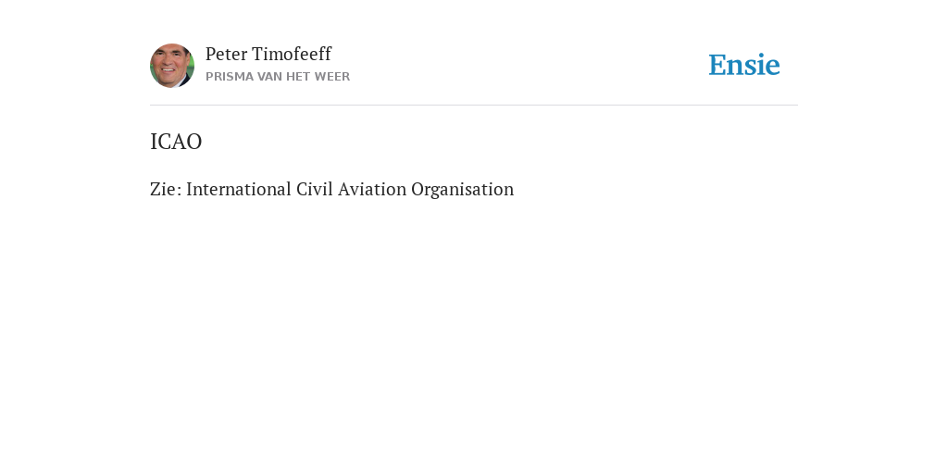Click the word 'Aviation' in the definition
948x474 pixels.
coord(372,189)
